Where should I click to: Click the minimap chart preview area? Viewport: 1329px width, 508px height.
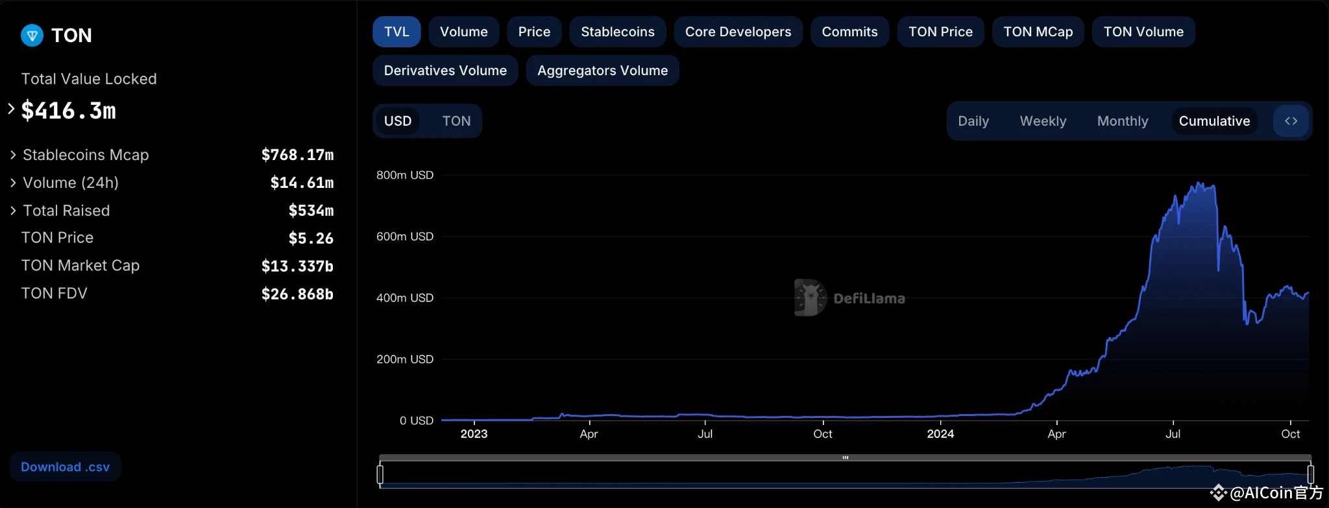click(x=845, y=475)
